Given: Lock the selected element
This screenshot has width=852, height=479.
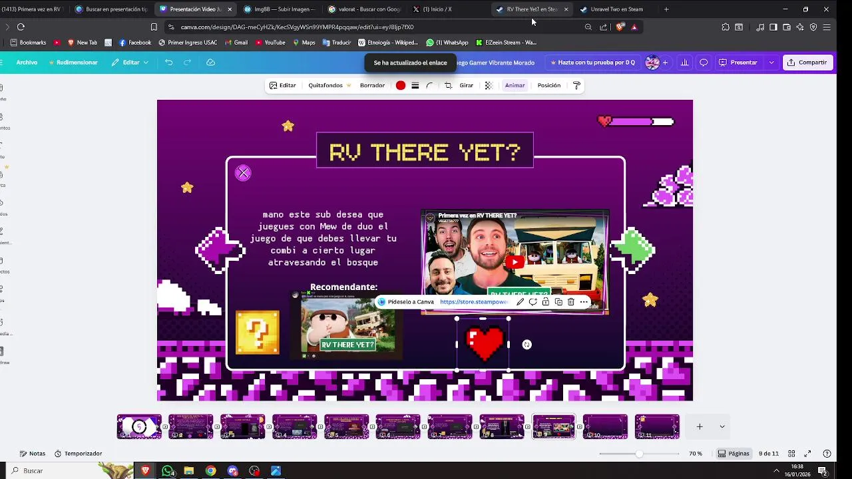Looking at the screenshot, I should click(x=546, y=302).
